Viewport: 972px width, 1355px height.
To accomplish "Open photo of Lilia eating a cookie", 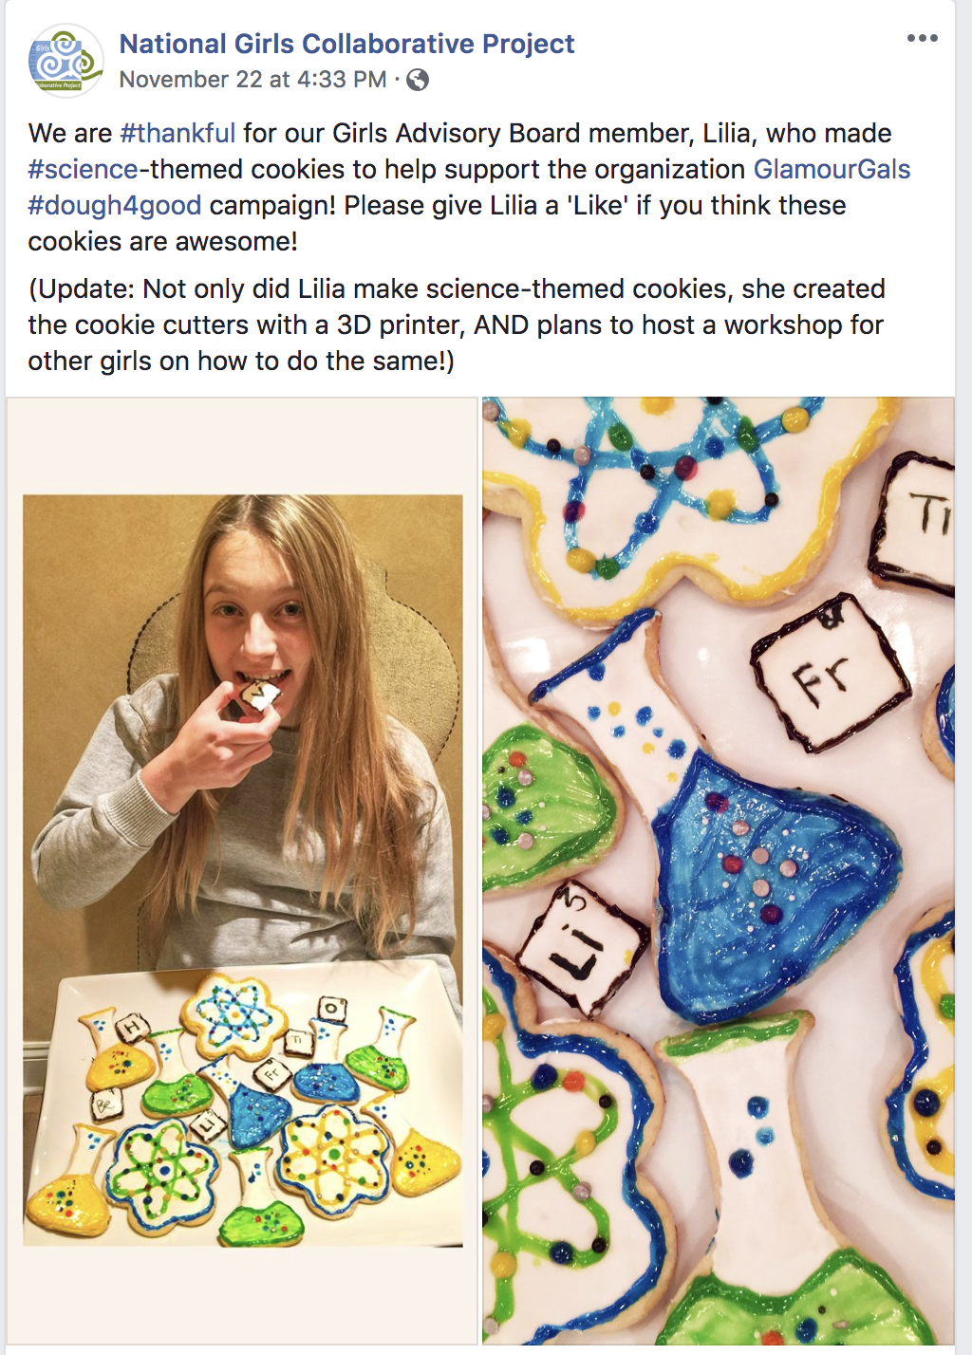I will tap(243, 870).
